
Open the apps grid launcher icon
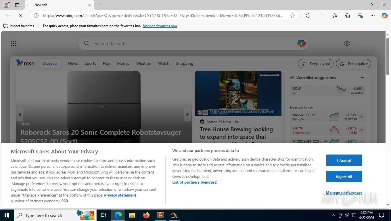(14, 43)
